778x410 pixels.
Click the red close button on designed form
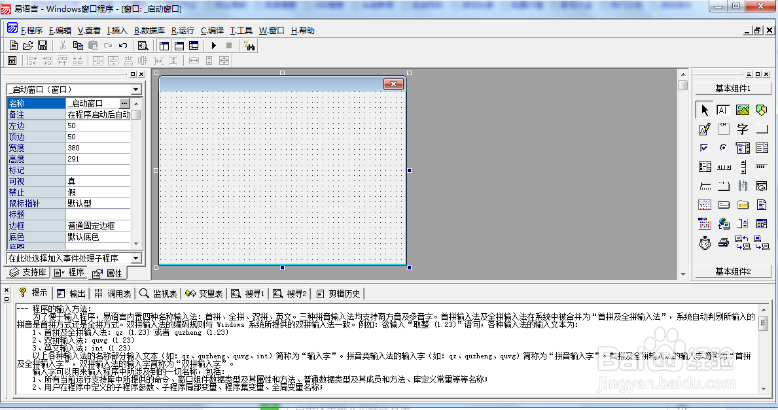393,84
